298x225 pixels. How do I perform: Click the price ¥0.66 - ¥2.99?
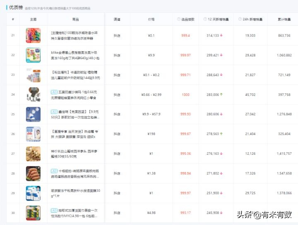[151, 95]
